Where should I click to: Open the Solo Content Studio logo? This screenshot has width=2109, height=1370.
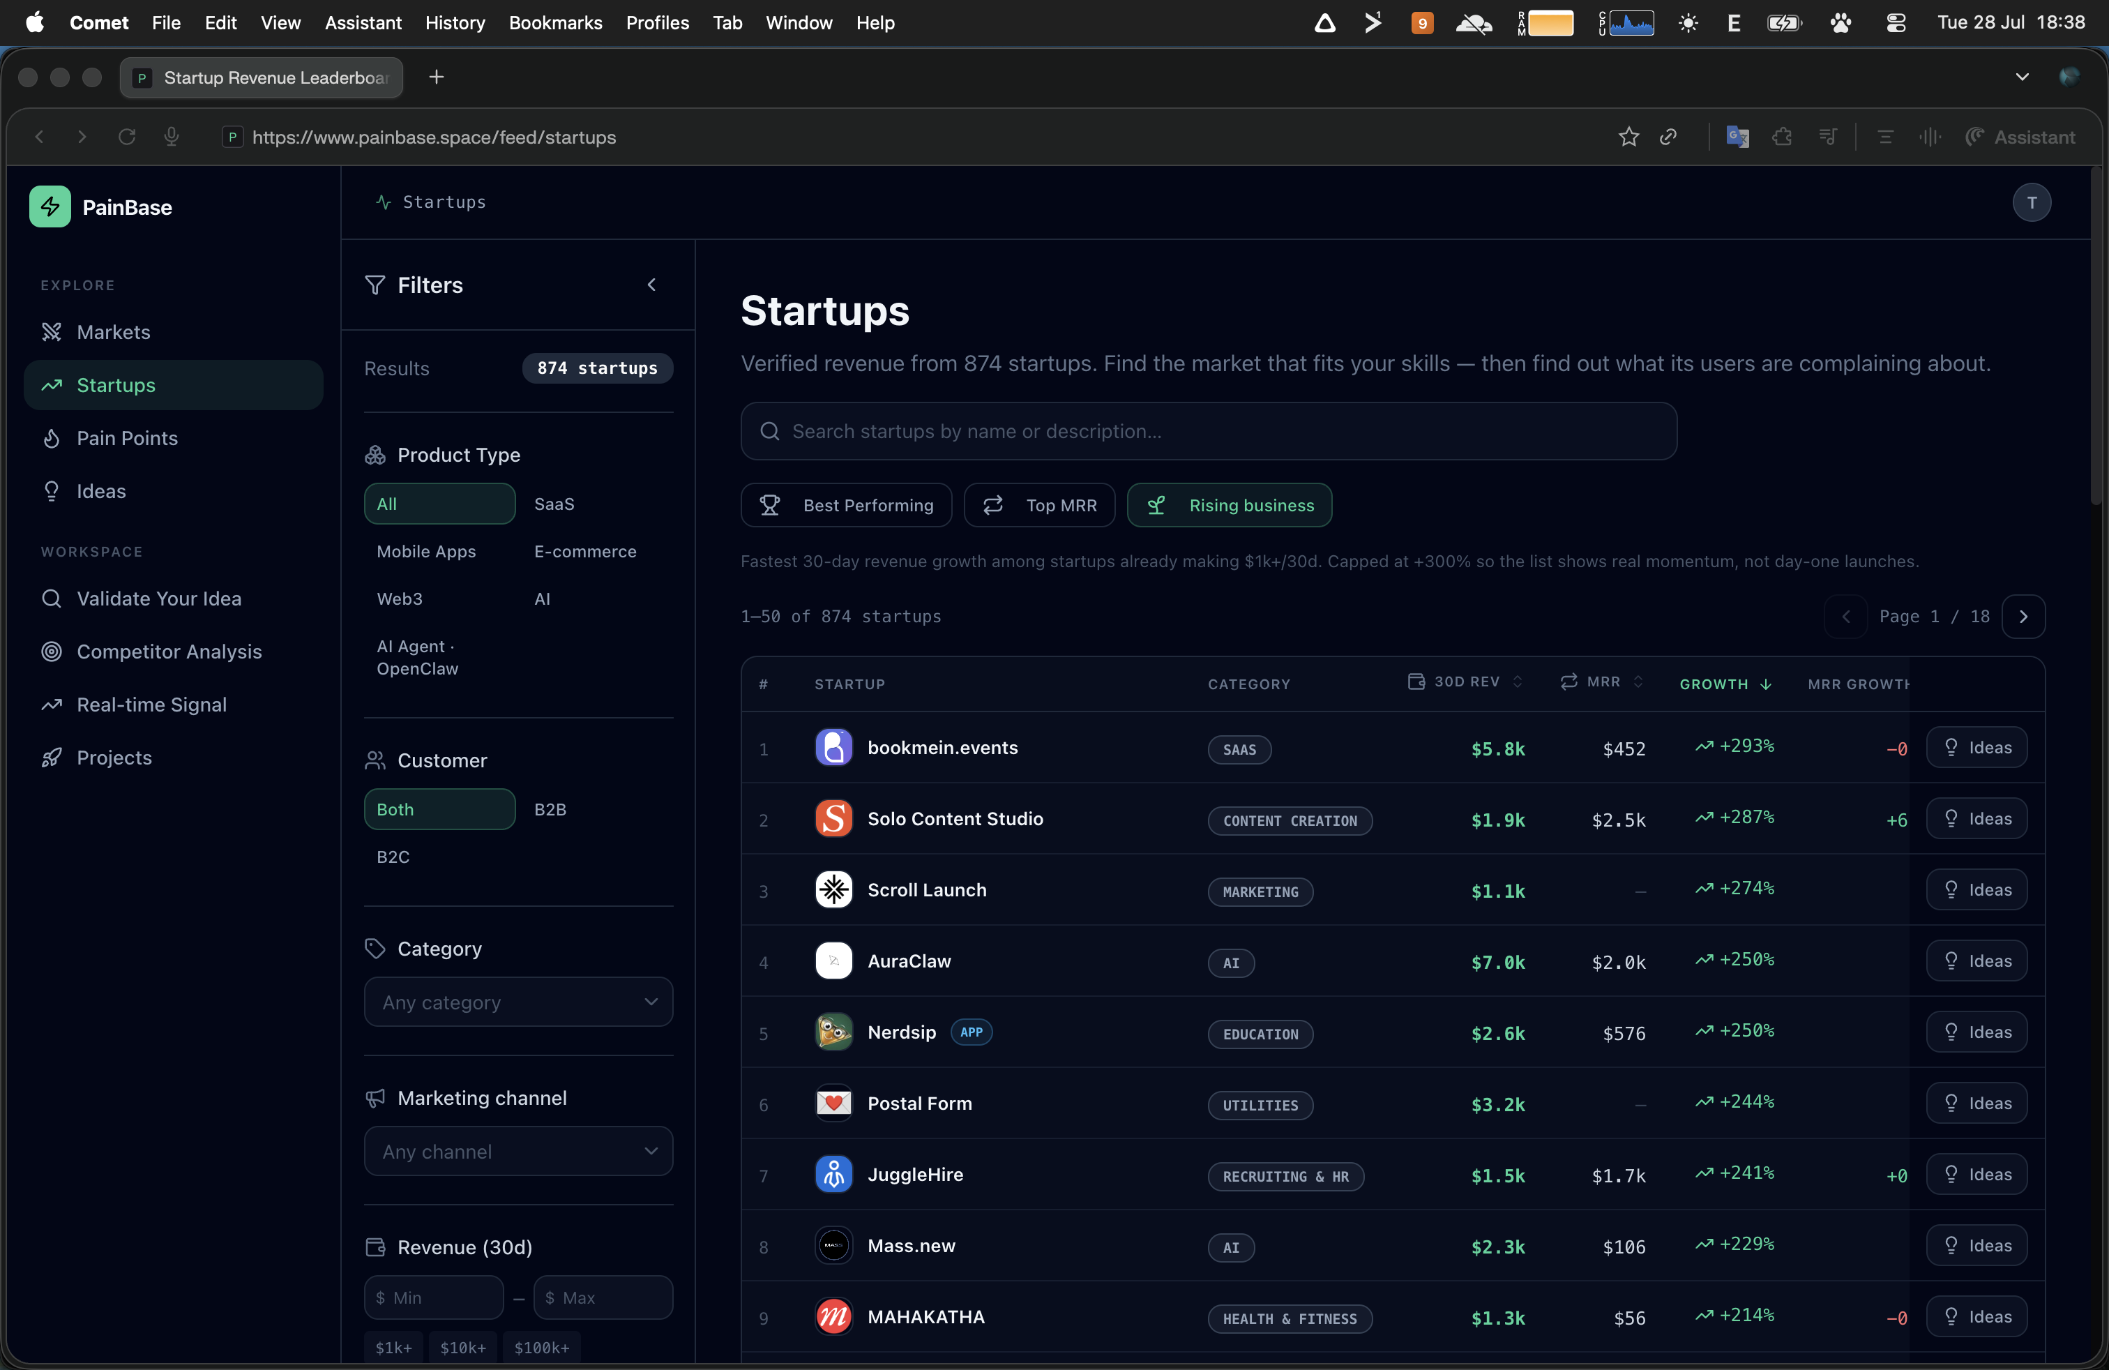click(833, 819)
